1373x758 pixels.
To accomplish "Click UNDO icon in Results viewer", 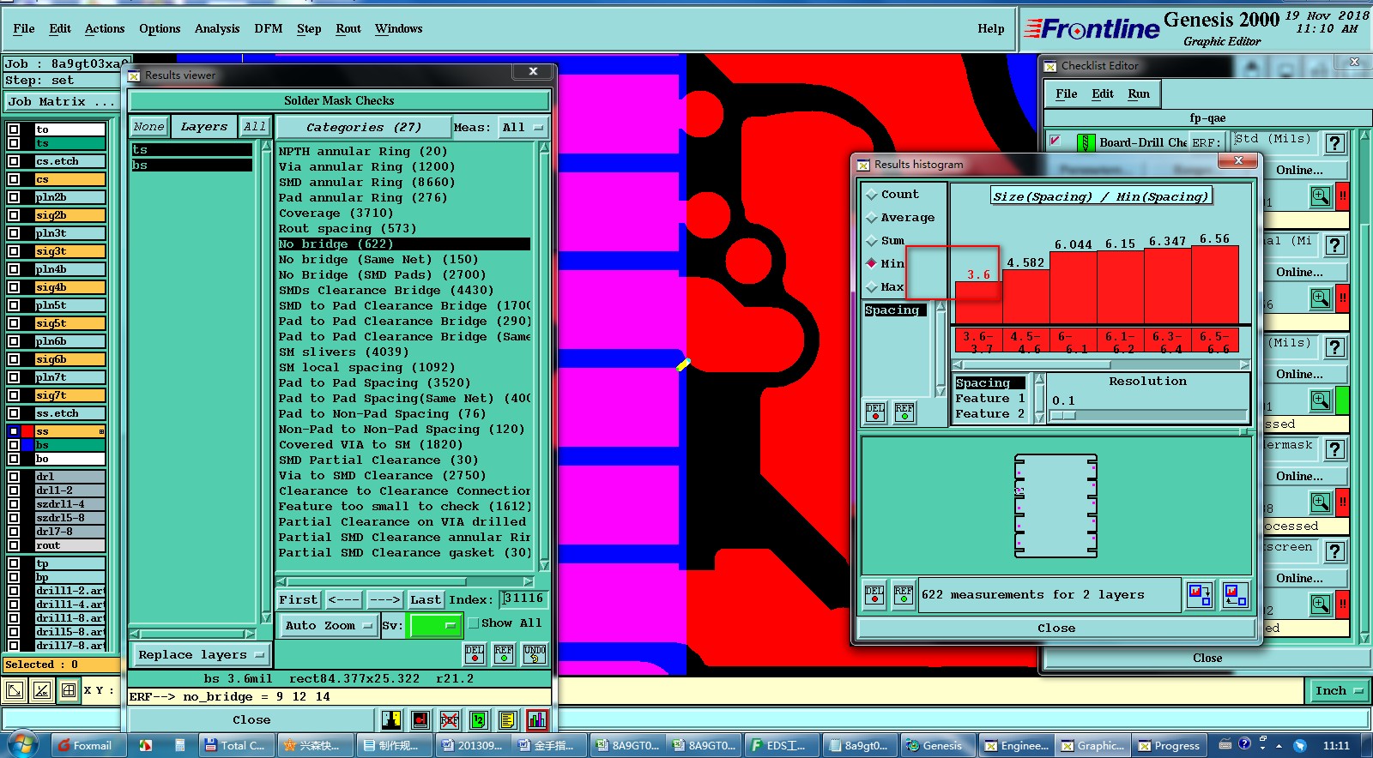I will click(x=535, y=655).
